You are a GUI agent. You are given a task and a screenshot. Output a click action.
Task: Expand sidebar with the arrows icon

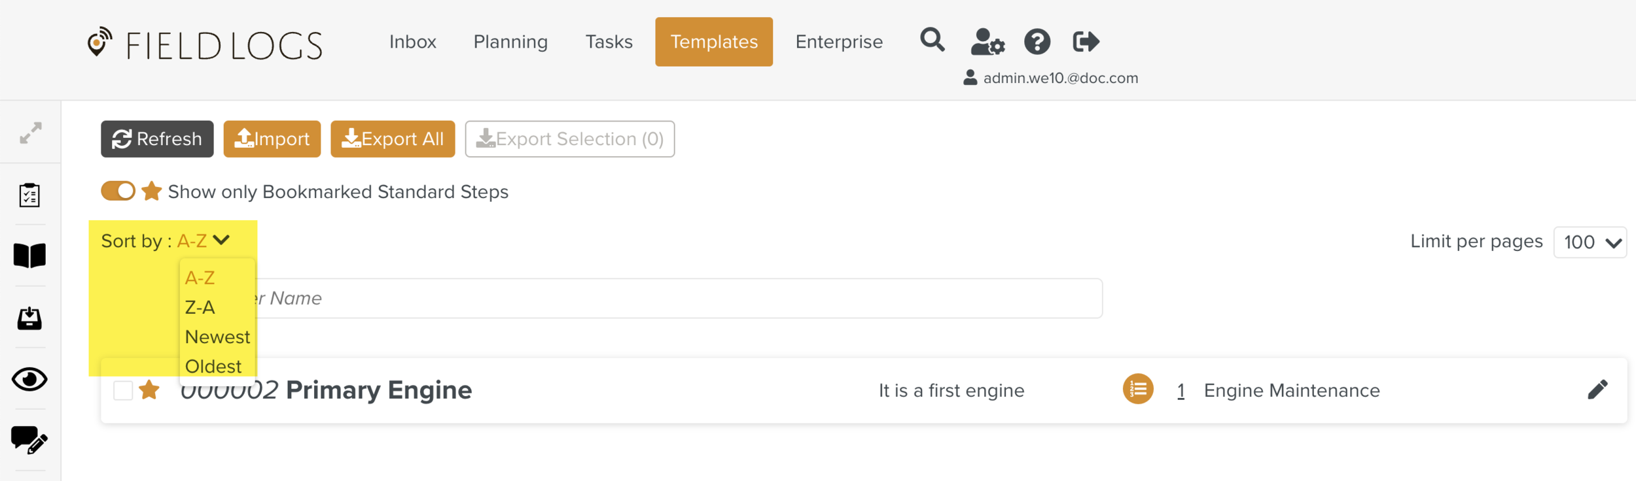pyautogui.click(x=30, y=133)
